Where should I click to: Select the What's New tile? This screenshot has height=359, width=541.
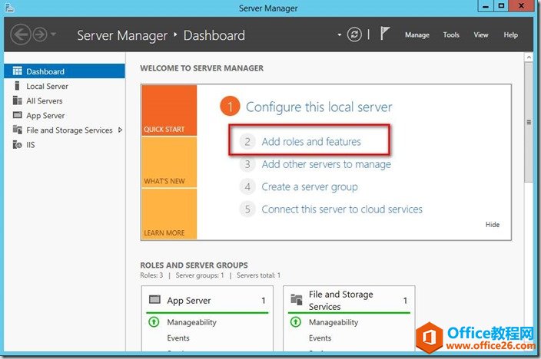coord(169,162)
